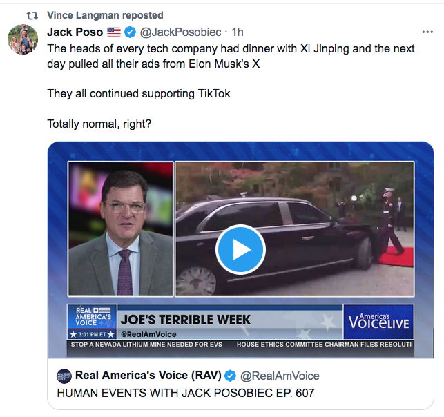Click the Americas Voice Live logo in video
Screen dimensions: 444x417
[378, 321]
